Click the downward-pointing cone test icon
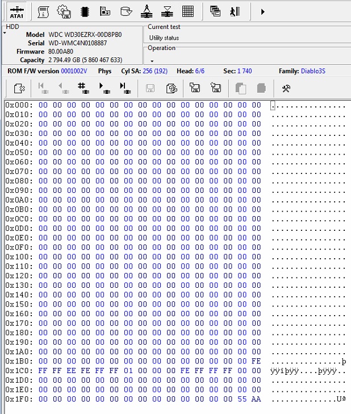The image size is (351, 414). [x=167, y=12]
